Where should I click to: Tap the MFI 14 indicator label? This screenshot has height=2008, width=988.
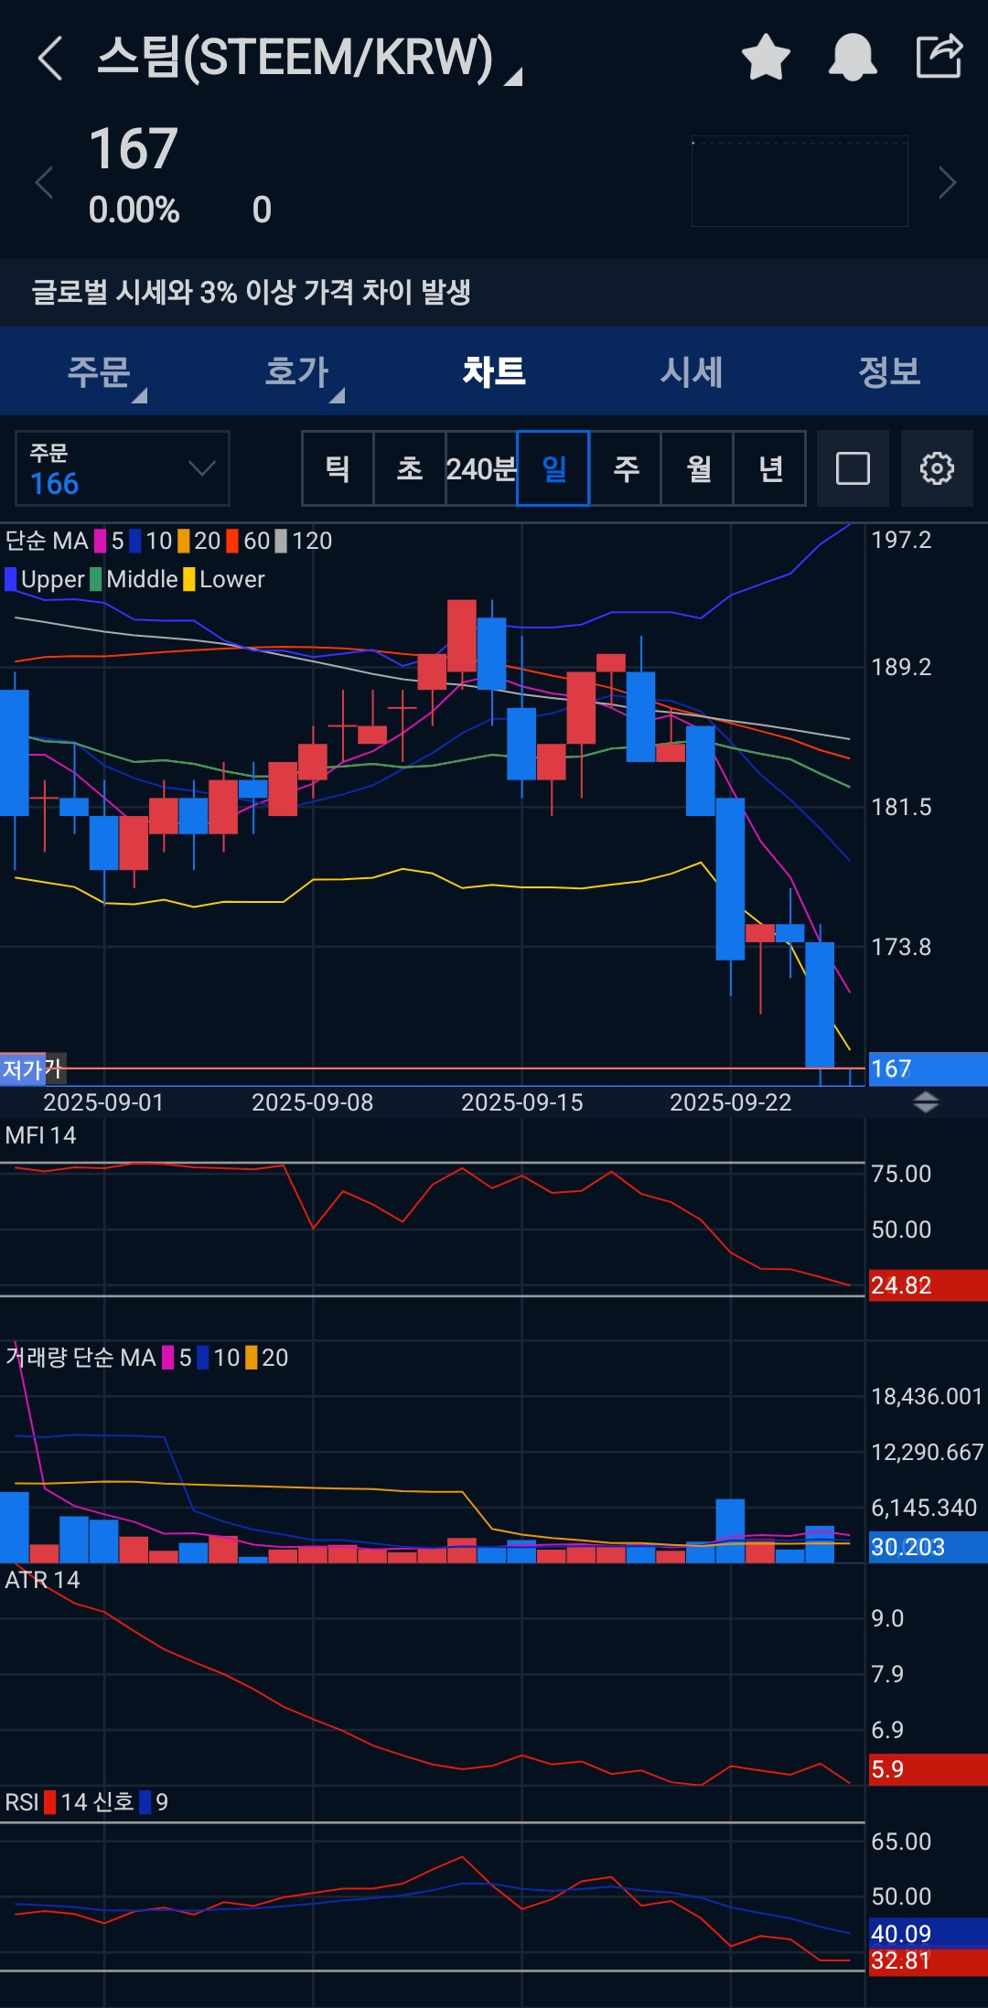coord(40,1135)
